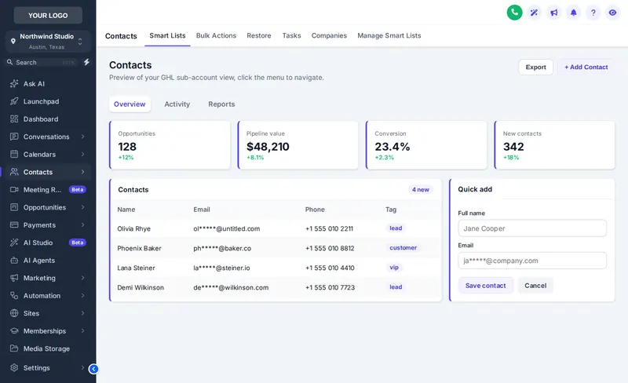
Task: Click the Sites globe icon
Action: tap(14, 313)
